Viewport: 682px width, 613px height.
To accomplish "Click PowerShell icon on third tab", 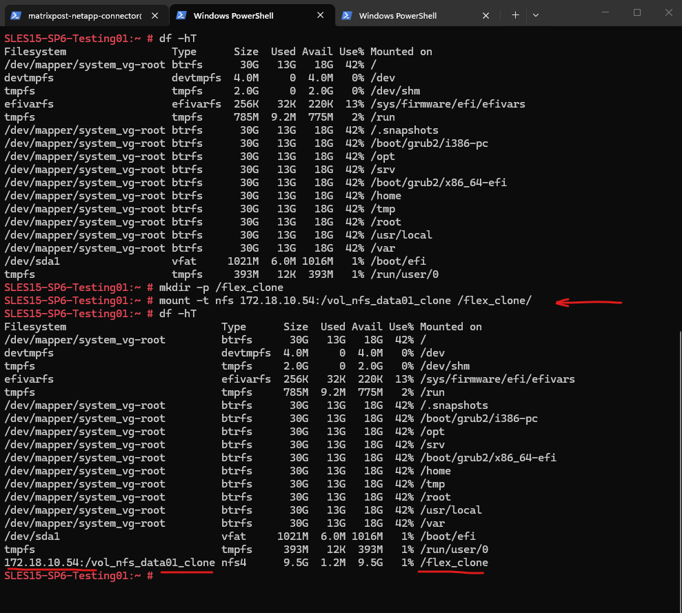I will click(x=347, y=15).
